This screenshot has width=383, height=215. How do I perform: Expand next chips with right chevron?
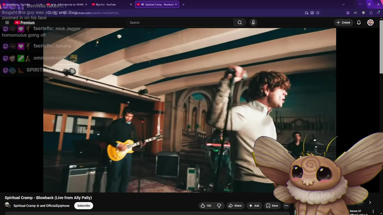pos(370,202)
